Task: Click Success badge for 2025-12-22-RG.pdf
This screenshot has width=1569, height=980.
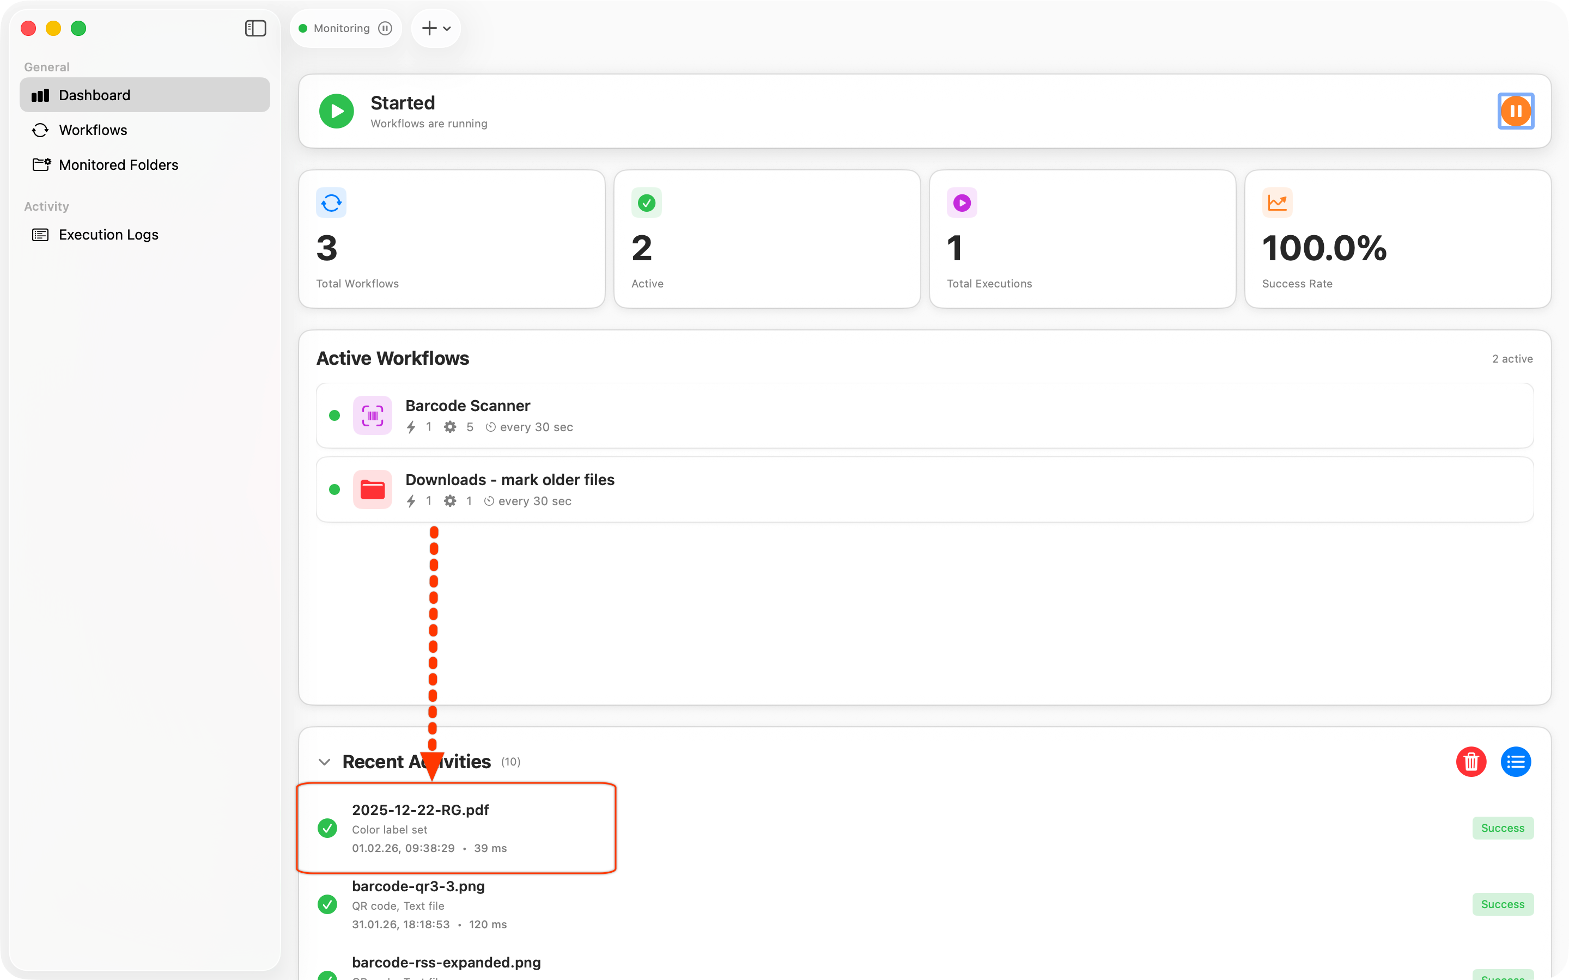Action: tap(1503, 828)
